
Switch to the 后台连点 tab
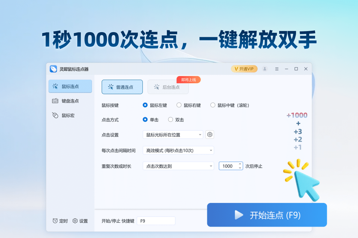tap(168, 87)
